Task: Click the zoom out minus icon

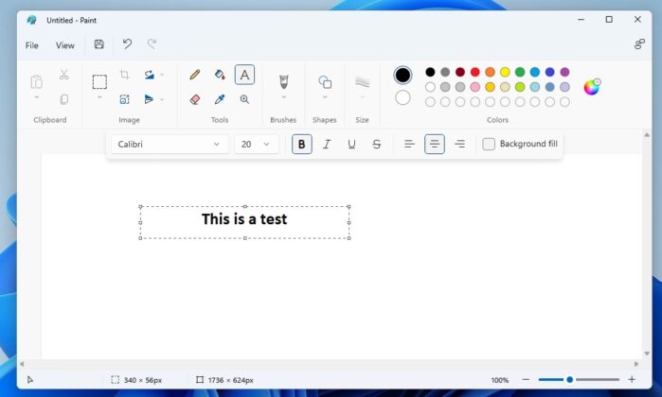Action: 526,379
